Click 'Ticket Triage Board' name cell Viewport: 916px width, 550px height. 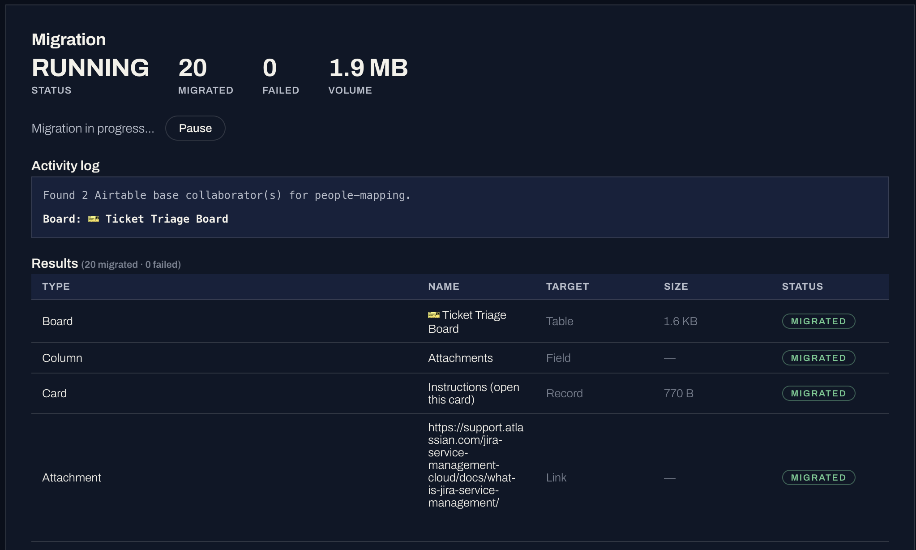[x=467, y=322]
